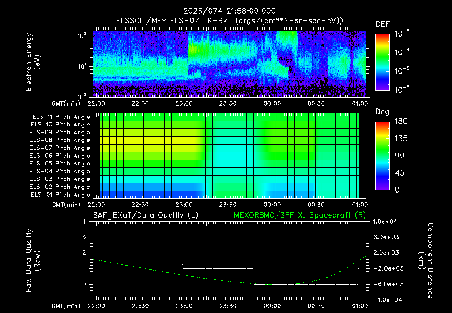Click the Raw Data Quality (Raw) axis label
The image size is (452, 313).
pyautogui.click(x=33, y=261)
